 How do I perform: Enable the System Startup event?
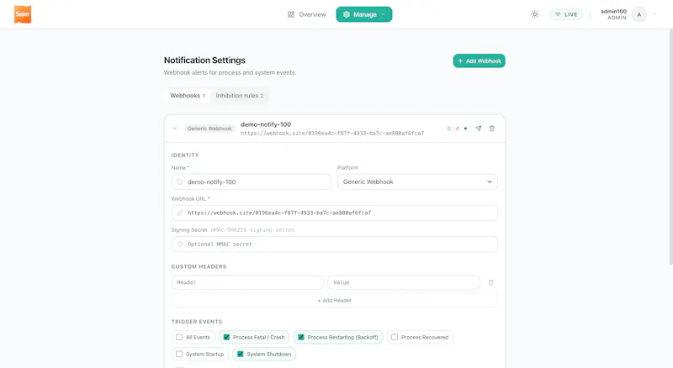179,354
